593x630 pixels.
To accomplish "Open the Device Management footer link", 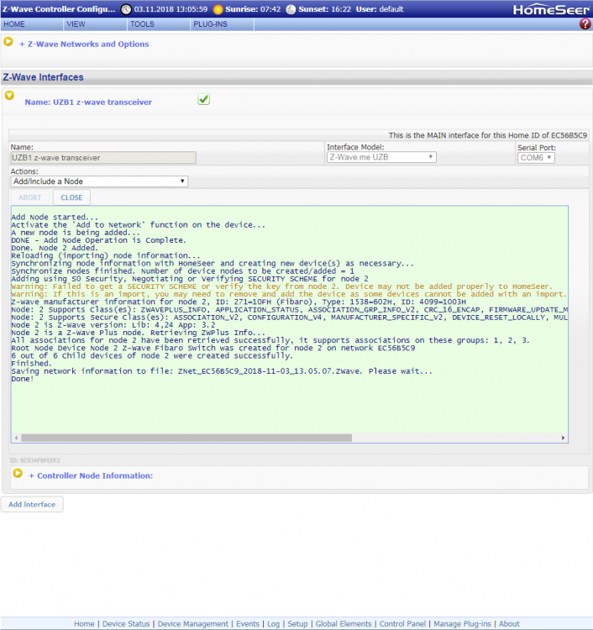I will [x=193, y=624].
